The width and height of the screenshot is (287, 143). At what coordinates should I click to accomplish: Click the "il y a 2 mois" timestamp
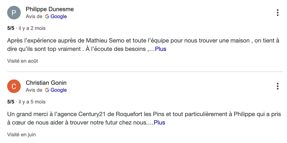32,28
